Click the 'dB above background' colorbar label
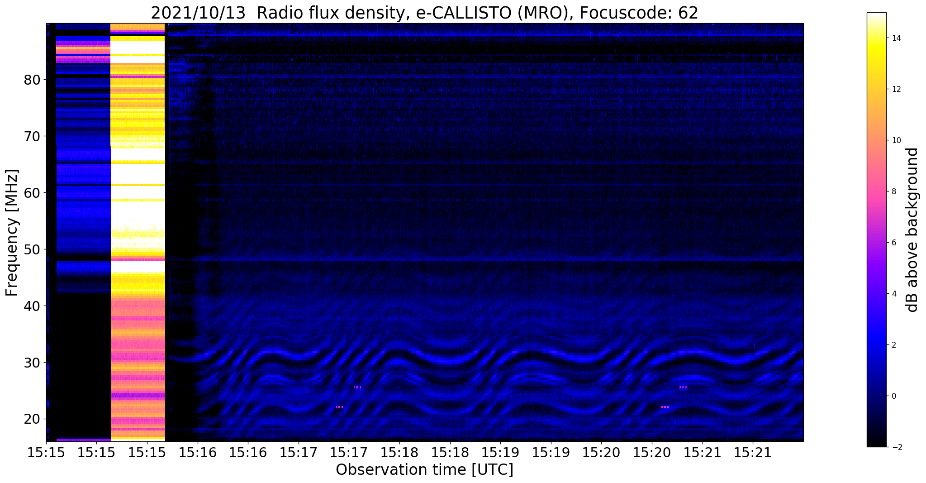 click(912, 230)
